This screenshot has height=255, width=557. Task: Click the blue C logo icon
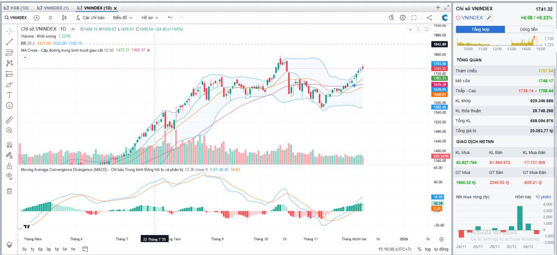(x=445, y=18)
